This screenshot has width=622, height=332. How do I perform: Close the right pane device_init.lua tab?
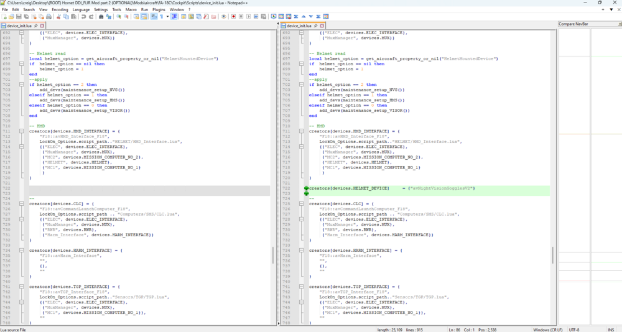click(322, 26)
